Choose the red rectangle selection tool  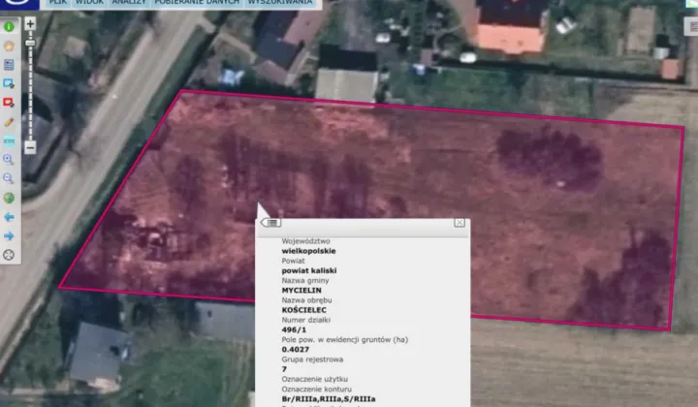tap(9, 103)
